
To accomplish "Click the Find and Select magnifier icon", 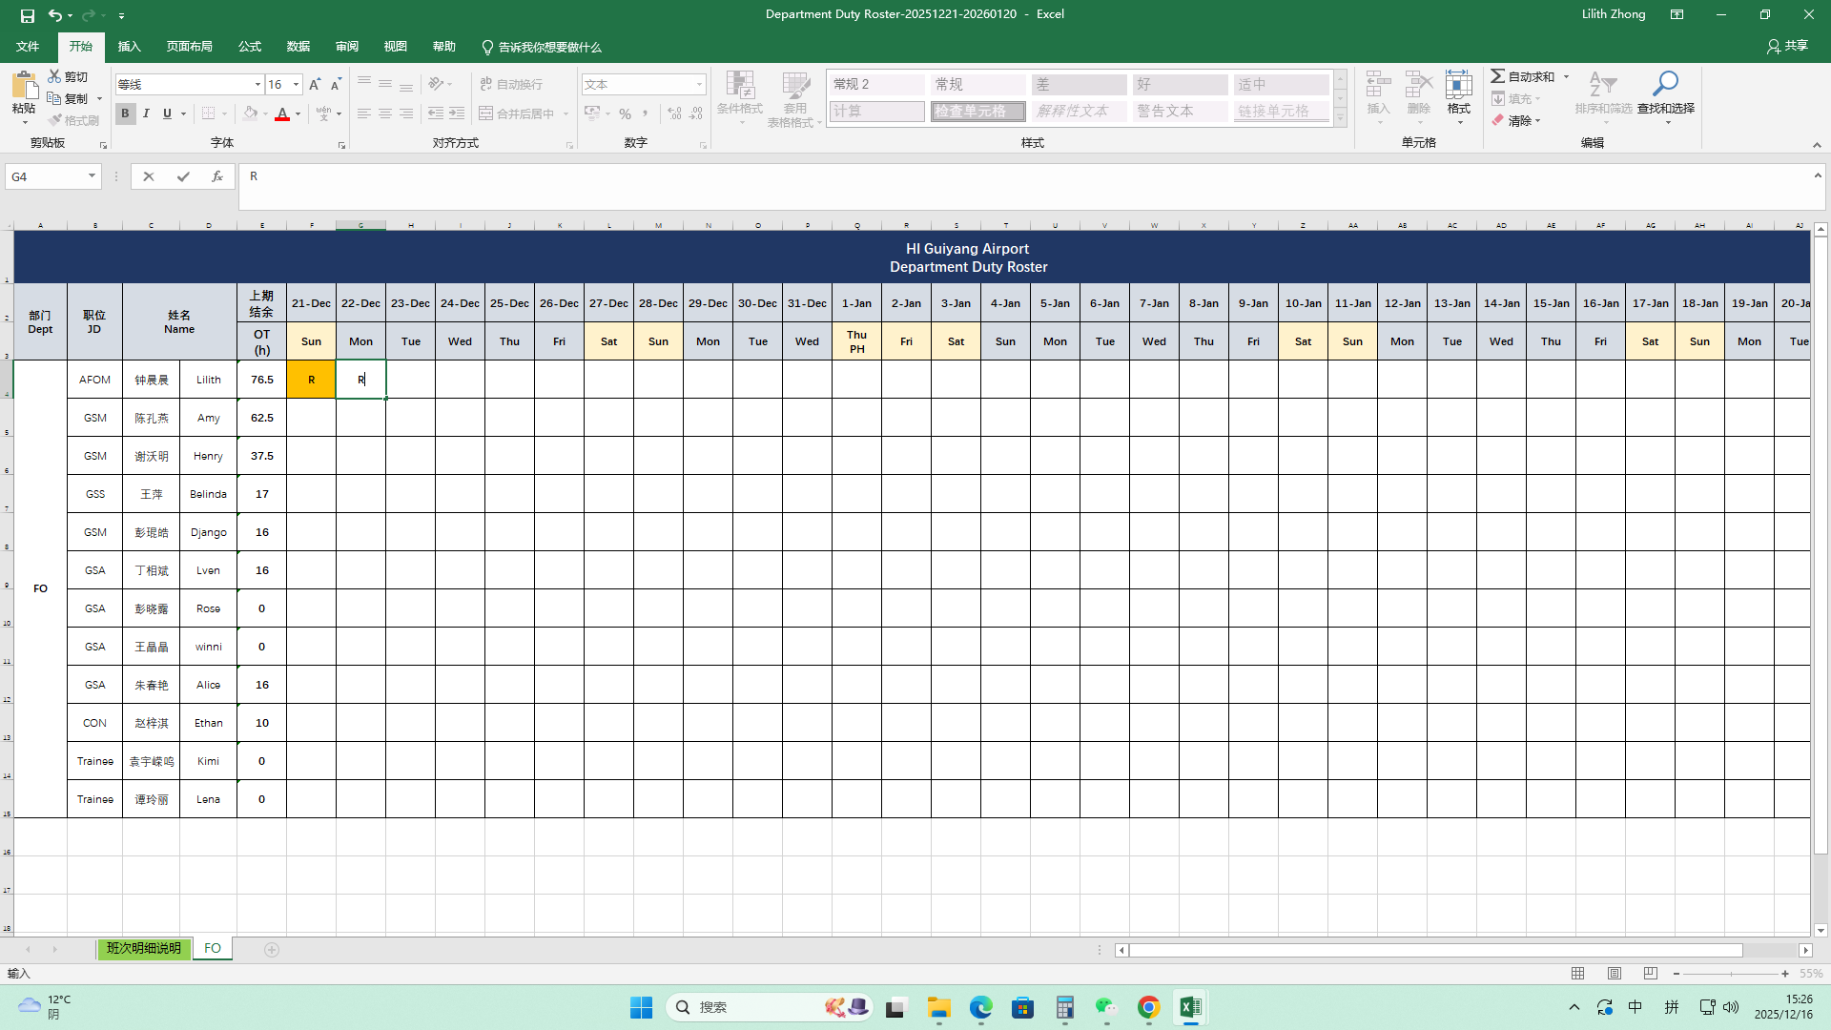I will (x=1665, y=85).
